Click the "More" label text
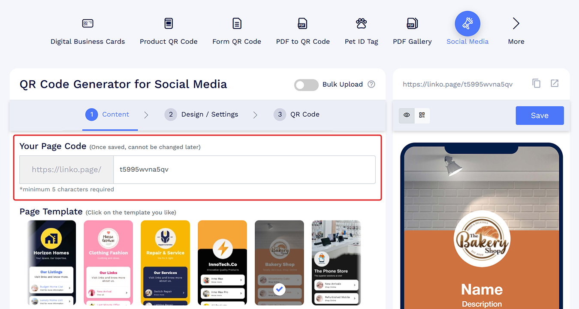 (x=516, y=42)
